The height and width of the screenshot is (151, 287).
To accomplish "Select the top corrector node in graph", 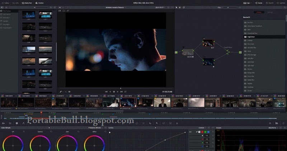I will (x=208, y=43).
